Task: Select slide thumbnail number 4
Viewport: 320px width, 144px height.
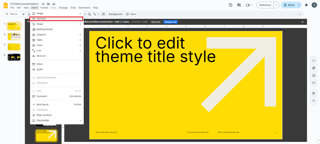Action: 14,57
